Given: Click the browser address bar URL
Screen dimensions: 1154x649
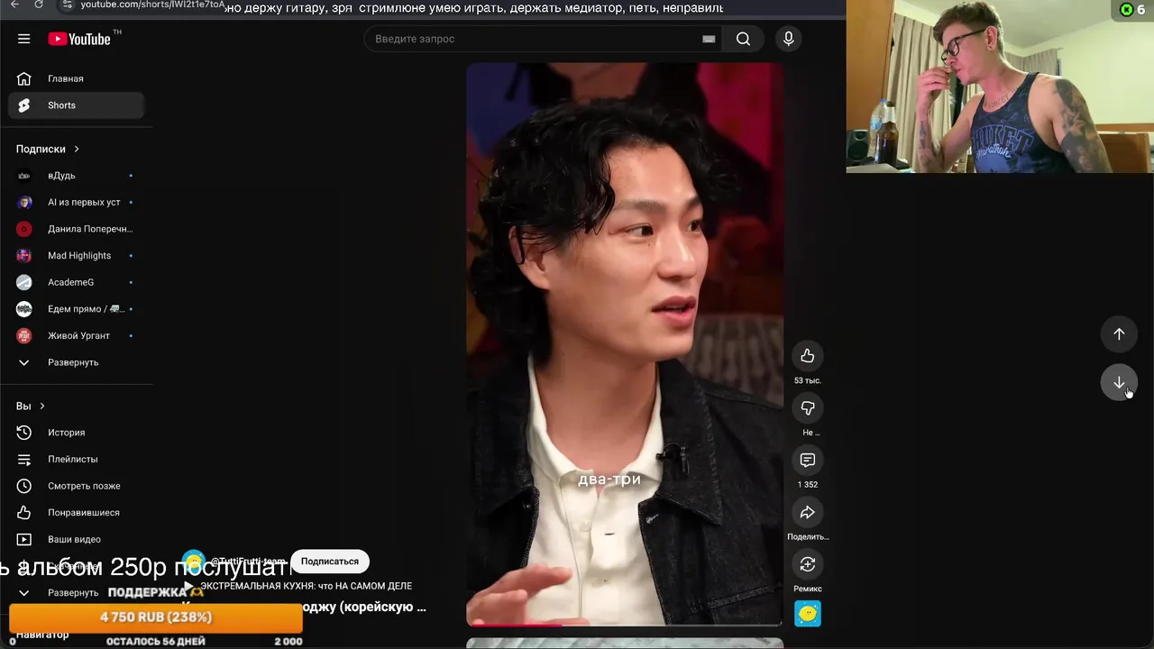Looking at the screenshot, I should click(152, 5).
